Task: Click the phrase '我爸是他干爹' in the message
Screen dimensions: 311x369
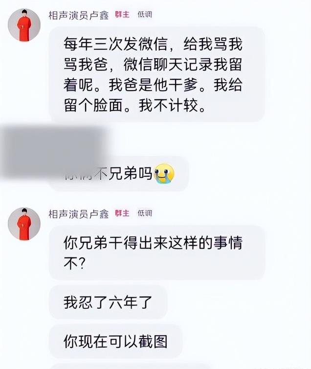Action: pos(153,85)
